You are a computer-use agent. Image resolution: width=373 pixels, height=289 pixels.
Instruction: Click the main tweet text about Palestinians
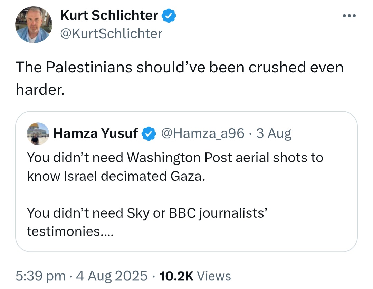pos(180,67)
